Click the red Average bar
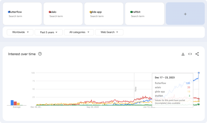The image size is (207, 123). coord(15,103)
